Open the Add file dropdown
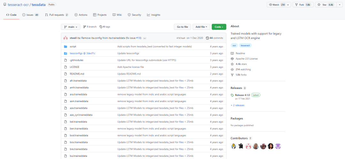345x159 pixels. click(201, 27)
